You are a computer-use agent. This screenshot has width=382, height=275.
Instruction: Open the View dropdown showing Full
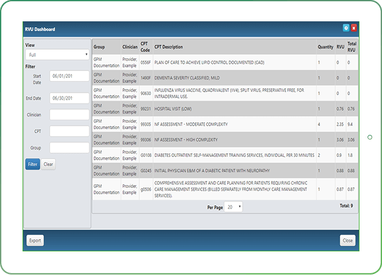pyautogui.click(x=57, y=55)
